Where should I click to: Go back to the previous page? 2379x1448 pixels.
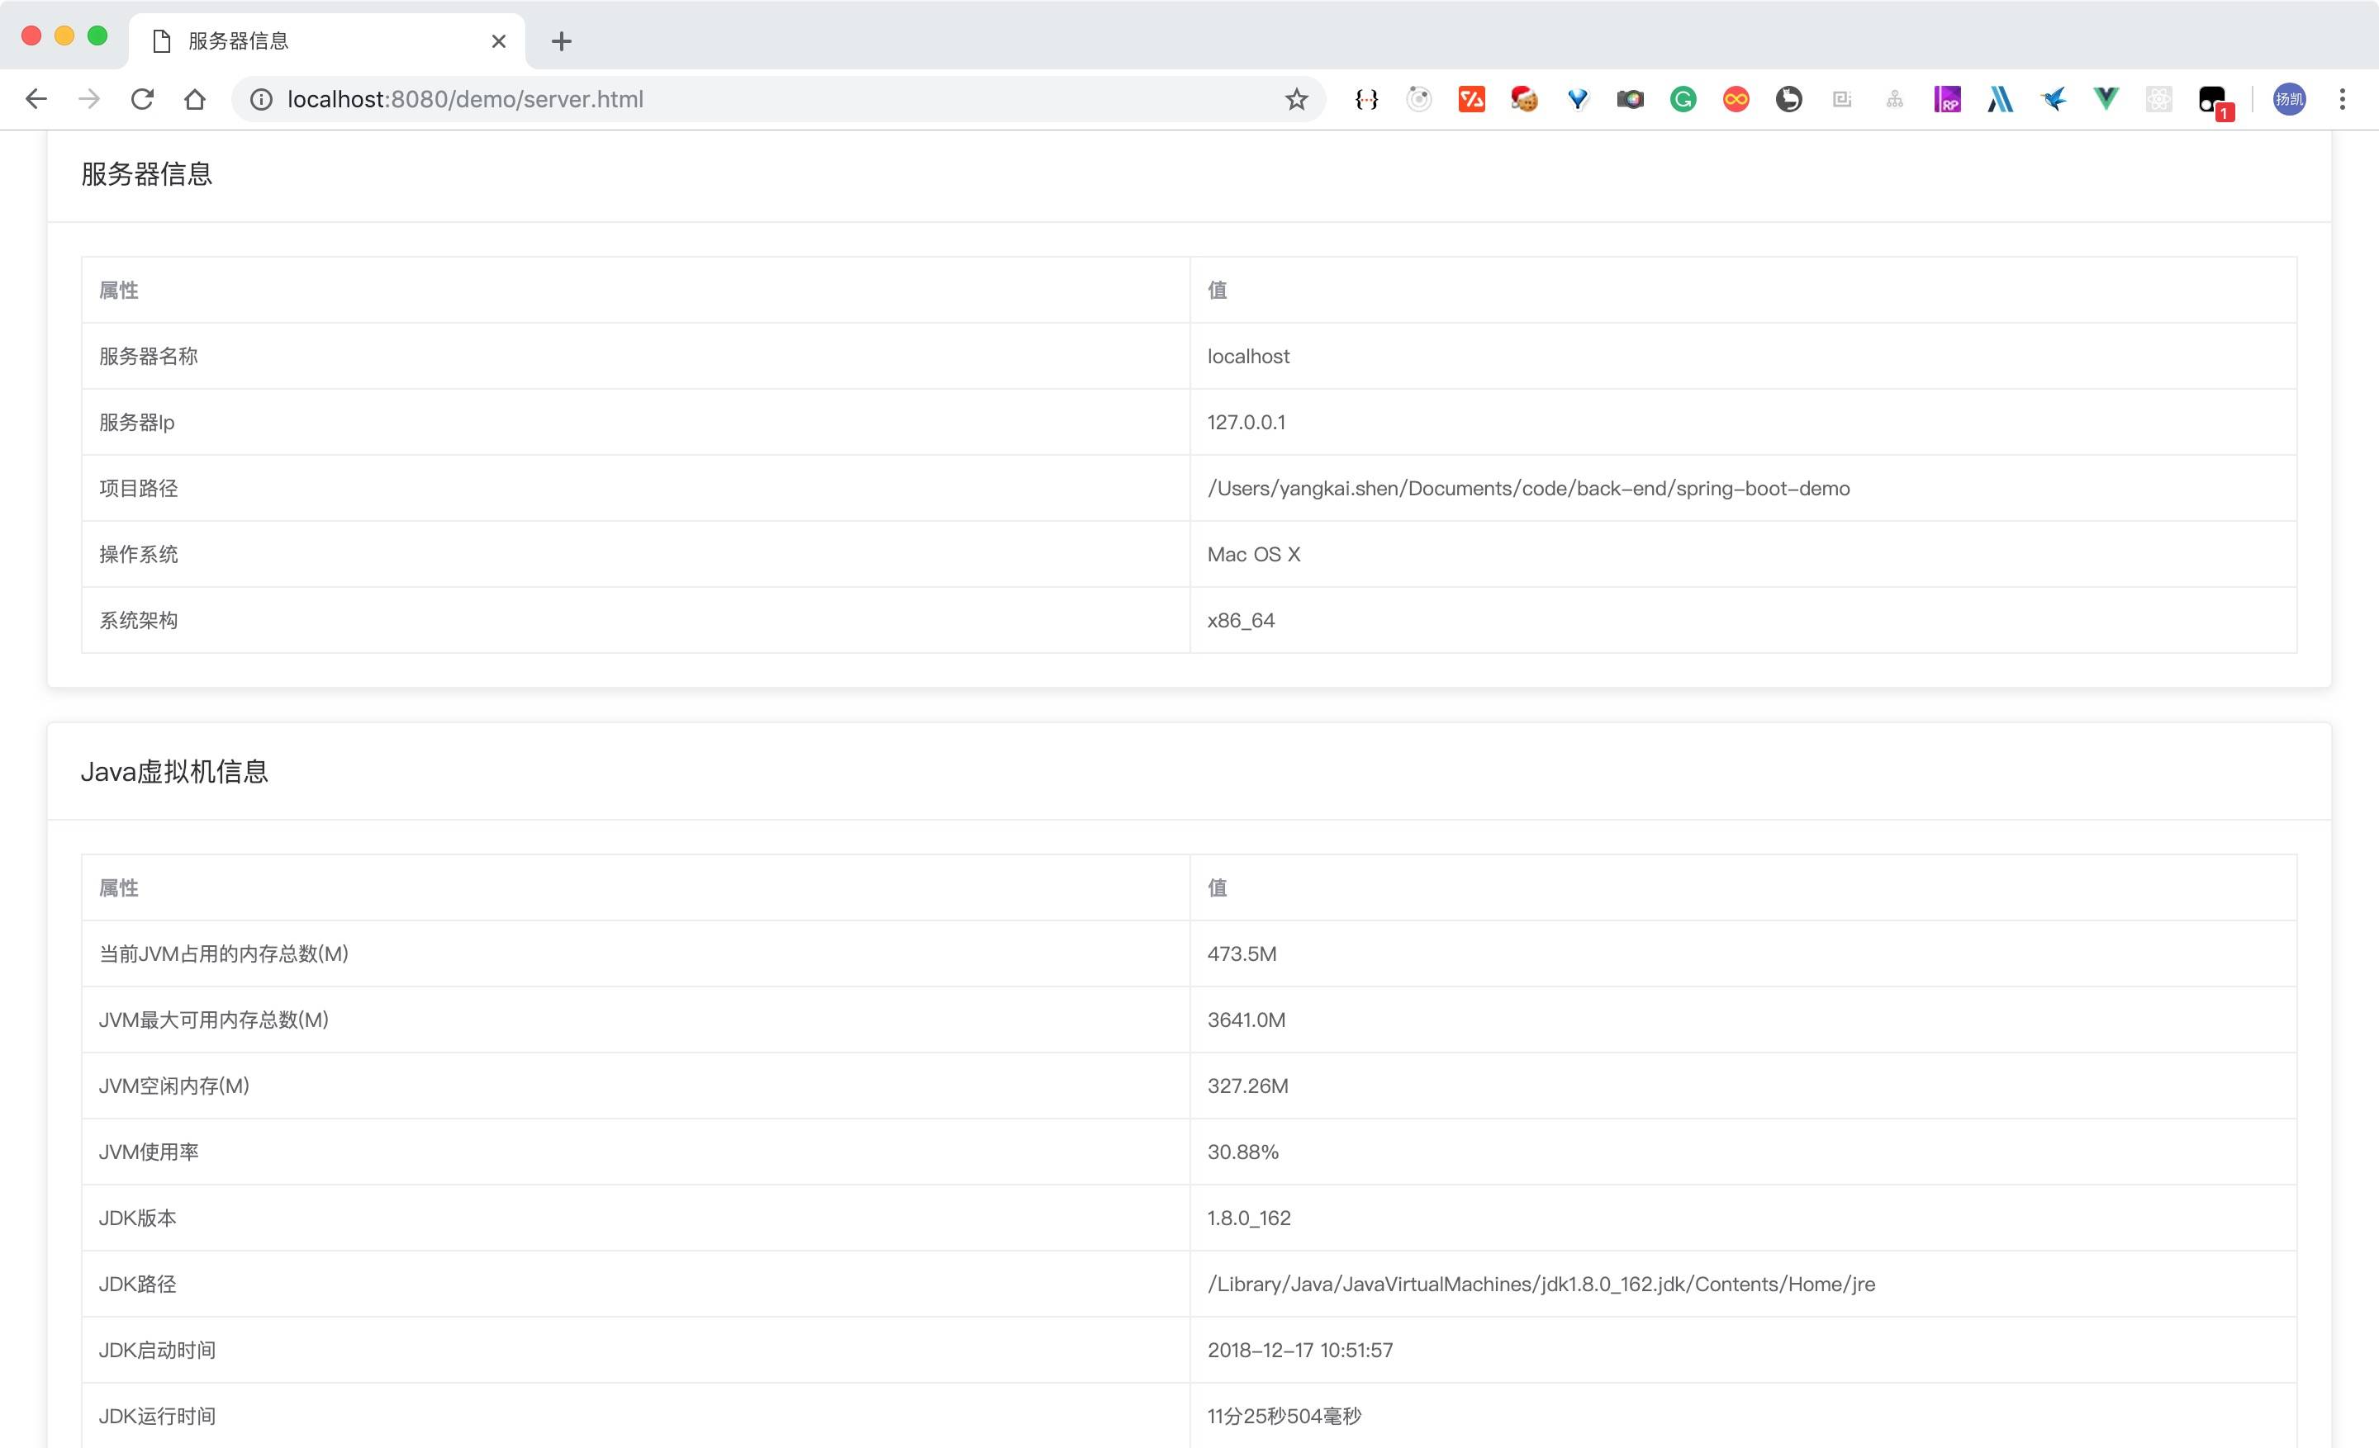point(36,99)
